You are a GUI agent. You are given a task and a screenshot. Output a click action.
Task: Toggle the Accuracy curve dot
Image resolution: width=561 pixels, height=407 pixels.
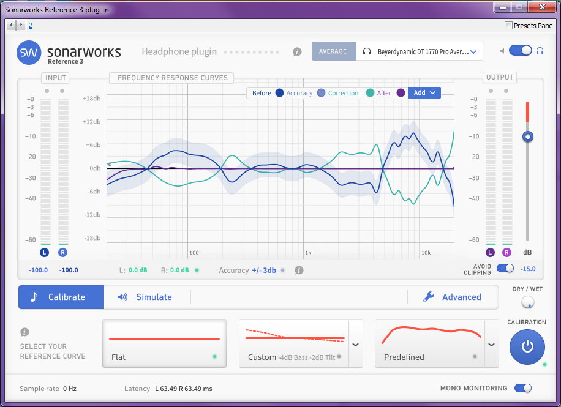[322, 93]
